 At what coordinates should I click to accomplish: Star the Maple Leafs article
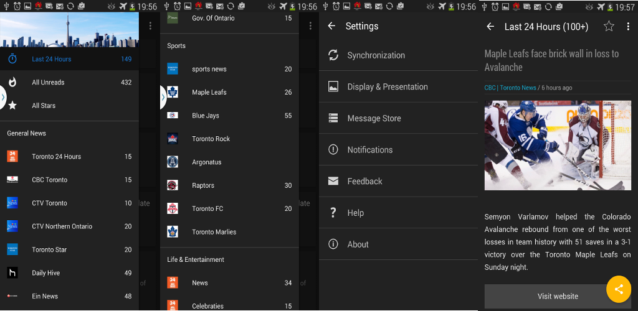609,26
